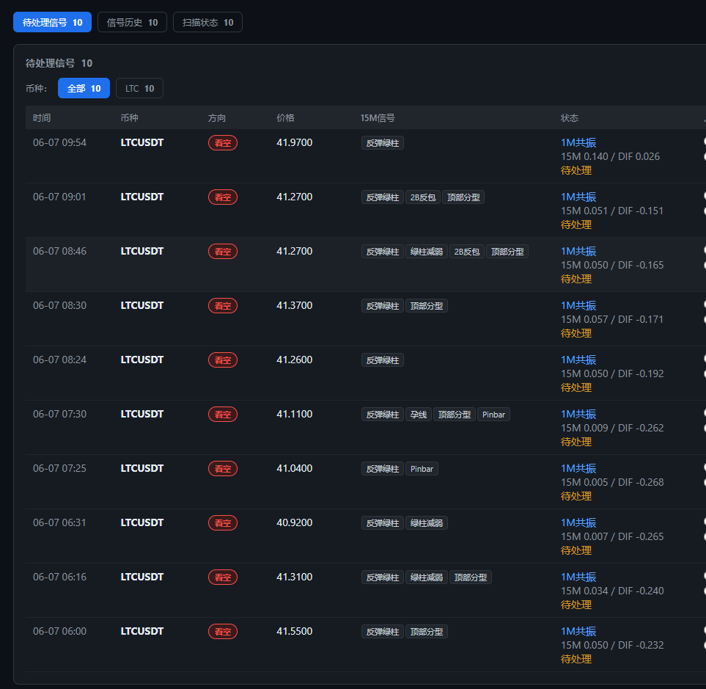Select price 41.9700

pos(294,143)
